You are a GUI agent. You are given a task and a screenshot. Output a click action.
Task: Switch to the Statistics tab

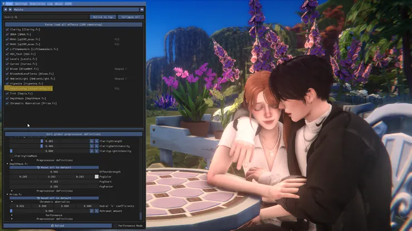(37, 4)
